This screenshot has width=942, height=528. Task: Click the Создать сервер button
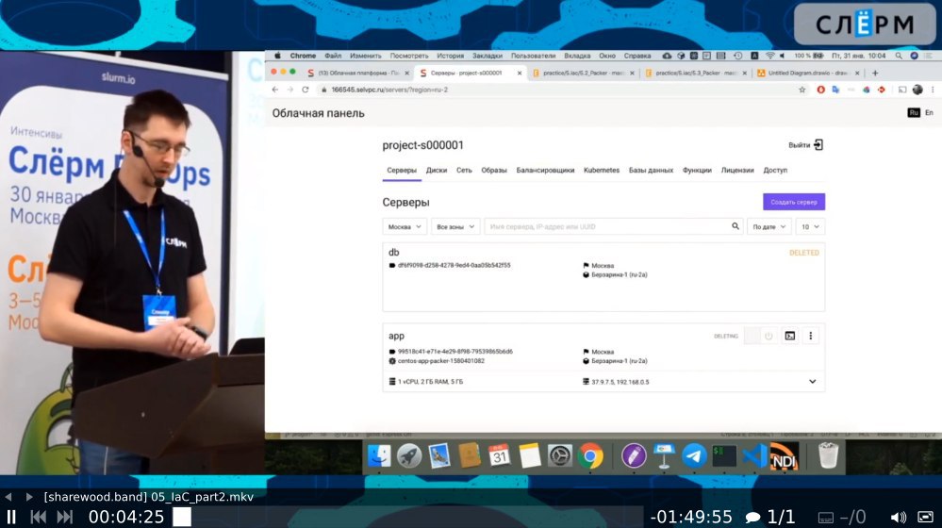794,202
